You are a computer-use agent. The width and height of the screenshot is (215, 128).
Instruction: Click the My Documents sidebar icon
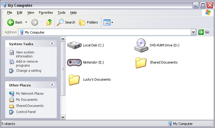click(x=12, y=100)
